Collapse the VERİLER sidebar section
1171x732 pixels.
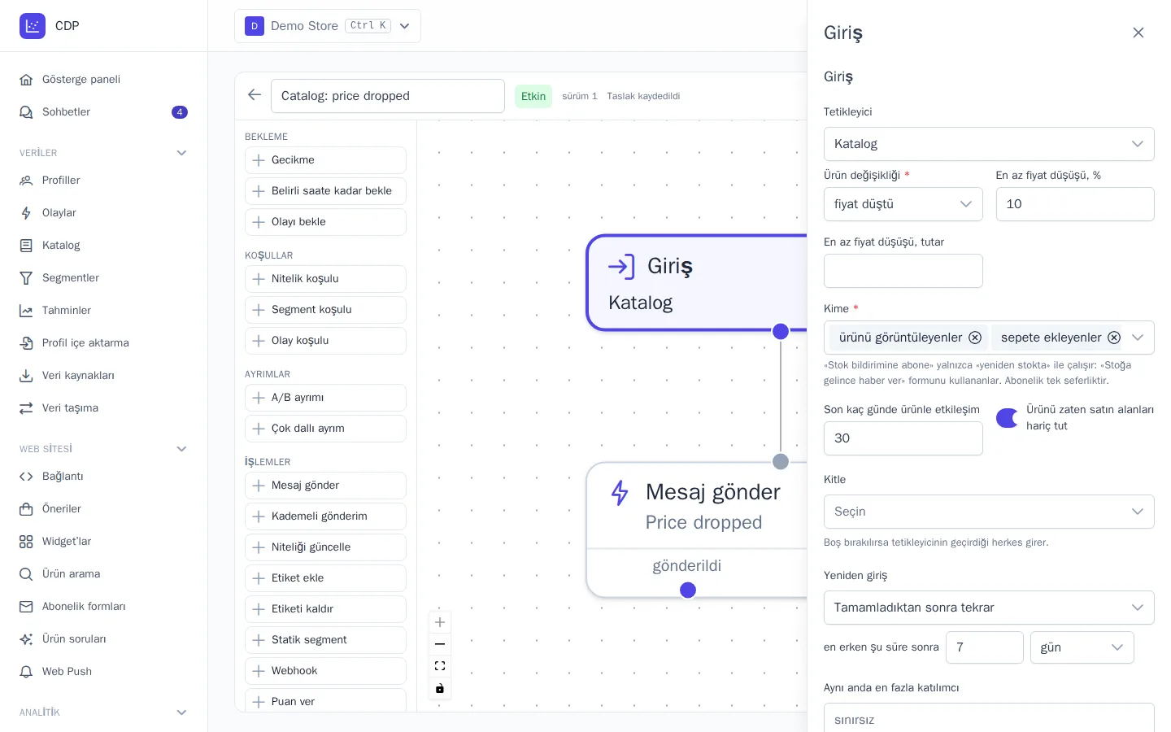pyautogui.click(x=181, y=153)
